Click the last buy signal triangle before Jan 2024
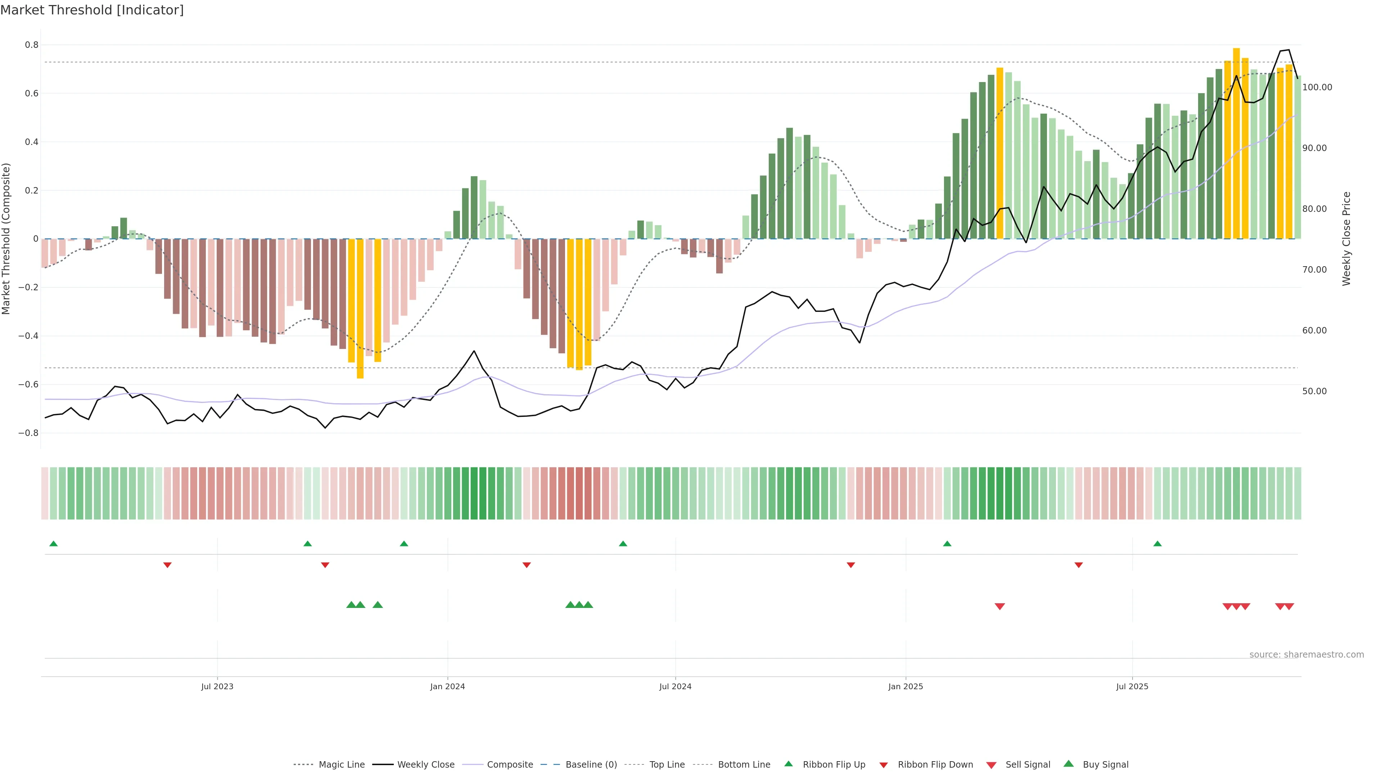 [x=378, y=605]
